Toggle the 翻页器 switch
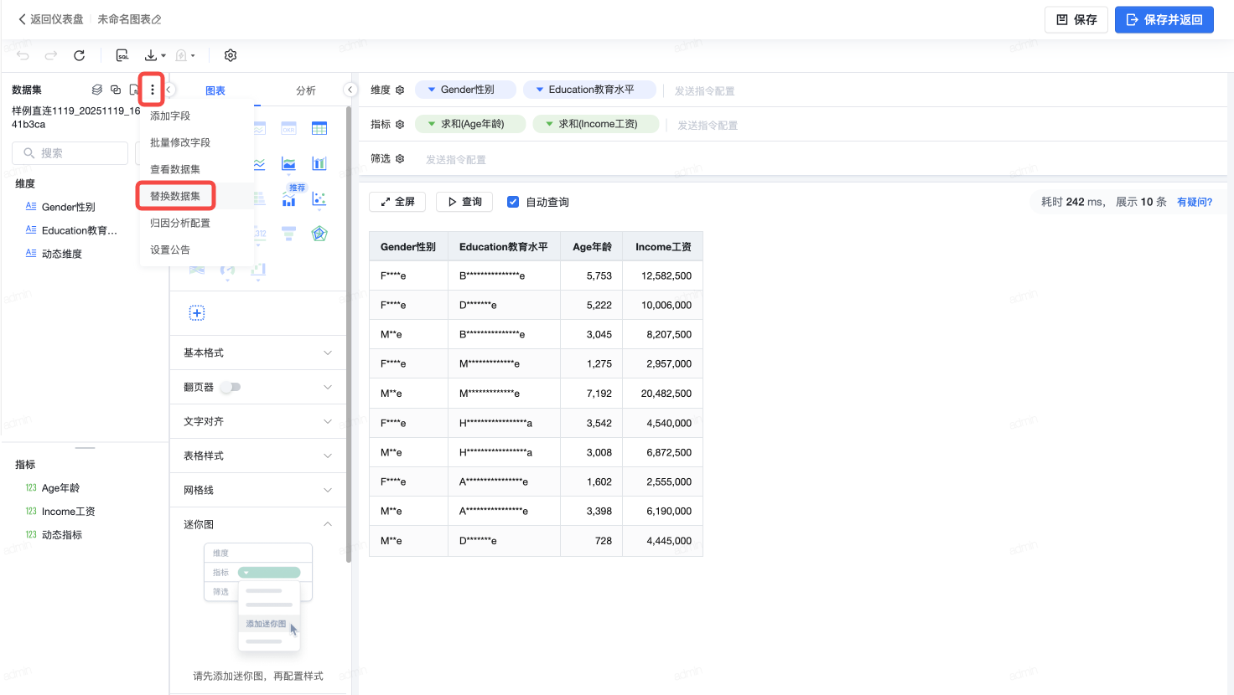This screenshot has width=1234, height=695. click(x=231, y=387)
